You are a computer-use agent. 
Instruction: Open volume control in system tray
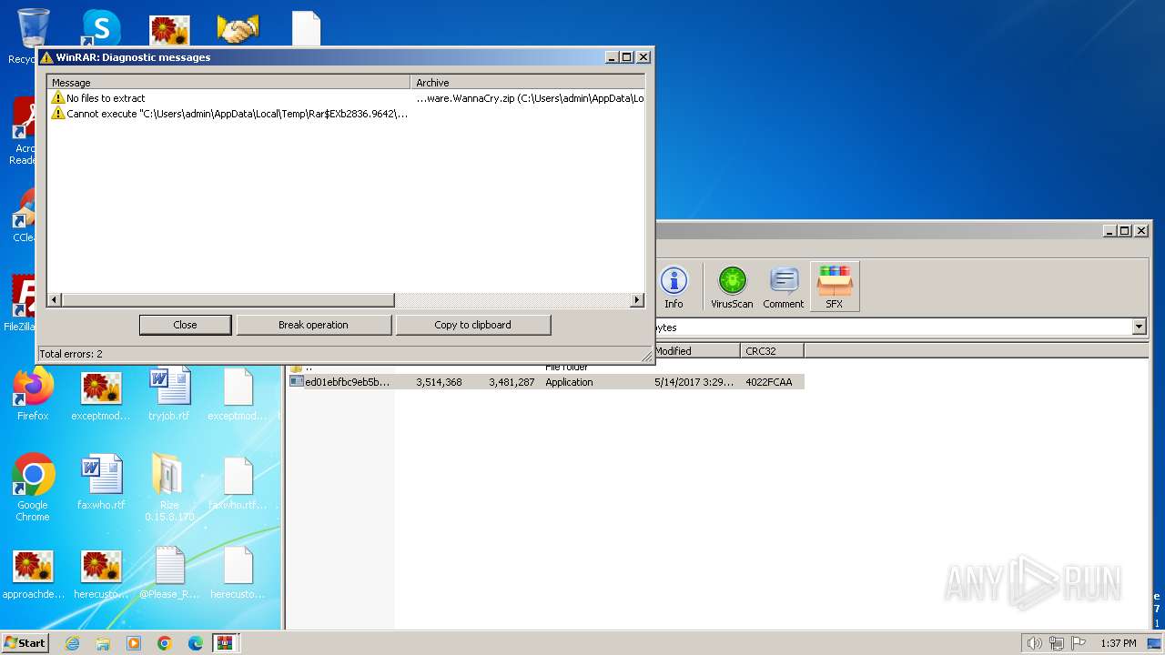[1034, 643]
